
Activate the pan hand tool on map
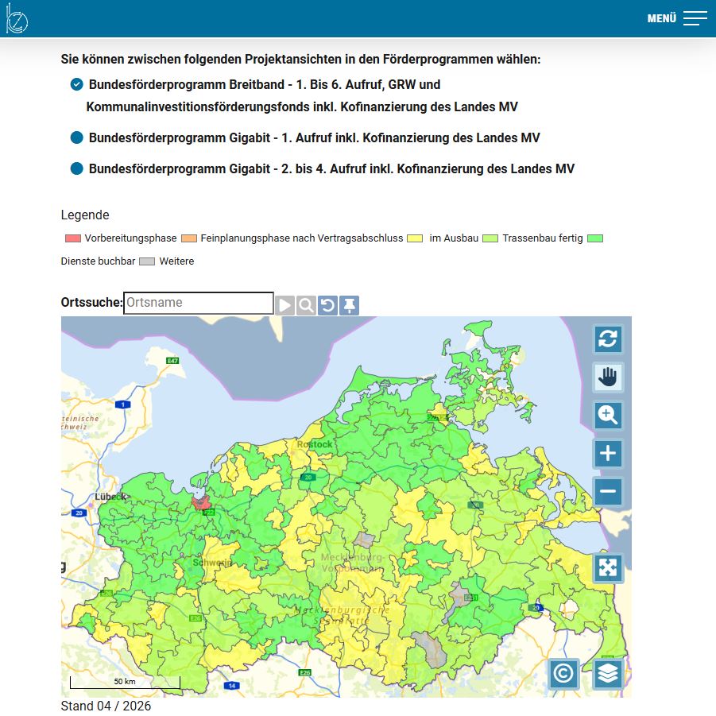click(608, 377)
